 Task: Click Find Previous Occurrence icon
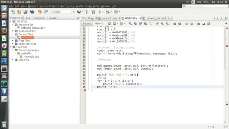(x=135, y=24)
